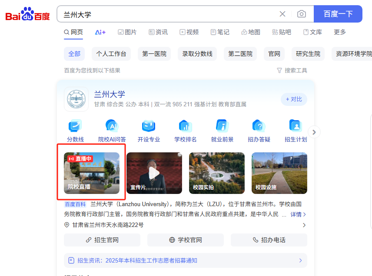Click the school tags line 甘肃 综合类 公办
The height and width of the screenshot is (276, 372).
[x=170, y=104]
